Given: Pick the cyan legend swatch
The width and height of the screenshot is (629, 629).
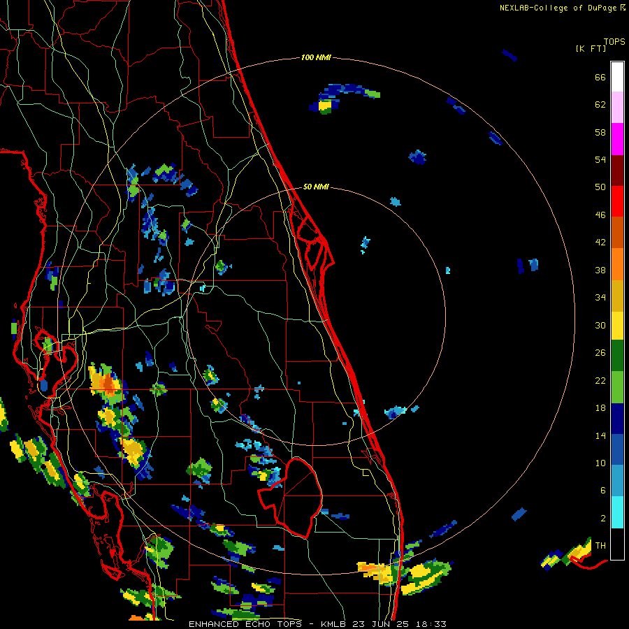Looking at the screenshot, I should pos(617,512).
